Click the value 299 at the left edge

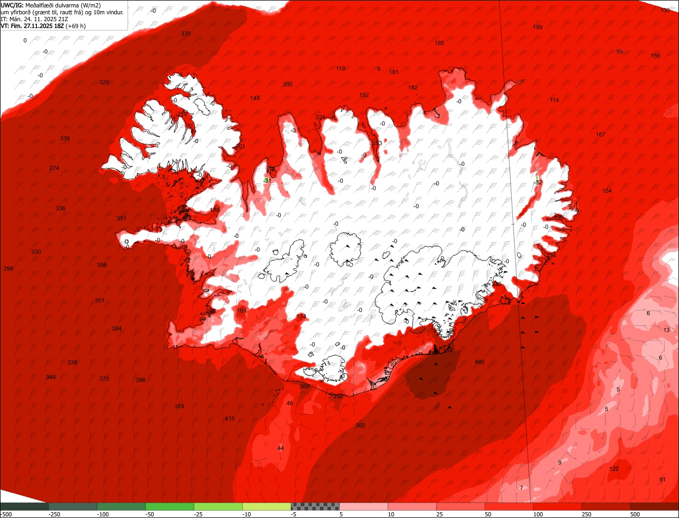(x=8, y=269)
